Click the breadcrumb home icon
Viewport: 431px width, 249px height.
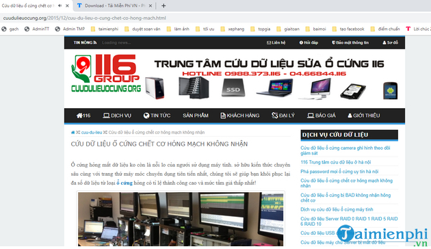[x=73, y=133]
